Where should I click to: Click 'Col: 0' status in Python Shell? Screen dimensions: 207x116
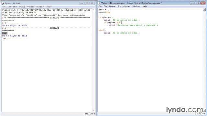pos(92,114)
